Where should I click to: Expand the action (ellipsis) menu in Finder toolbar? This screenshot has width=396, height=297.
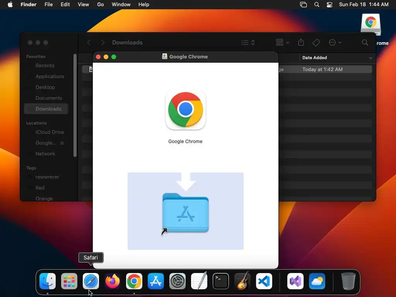pyautogui.click(x=335, y=43)
